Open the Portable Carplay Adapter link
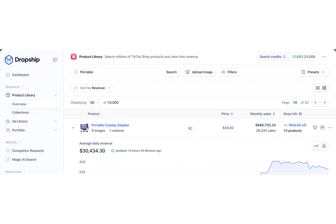 click(x=110, y=125)
